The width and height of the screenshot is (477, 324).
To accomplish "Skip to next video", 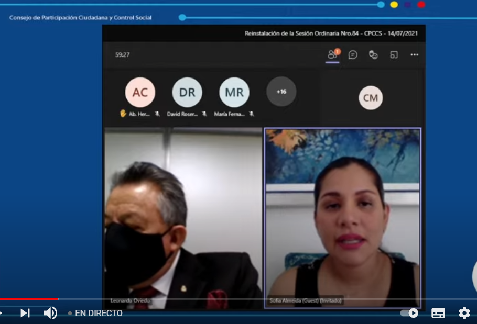I will pos(25,313).
